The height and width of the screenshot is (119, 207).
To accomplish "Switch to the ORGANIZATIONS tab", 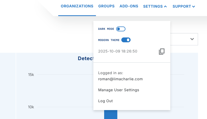I will [x=77, y=6].
